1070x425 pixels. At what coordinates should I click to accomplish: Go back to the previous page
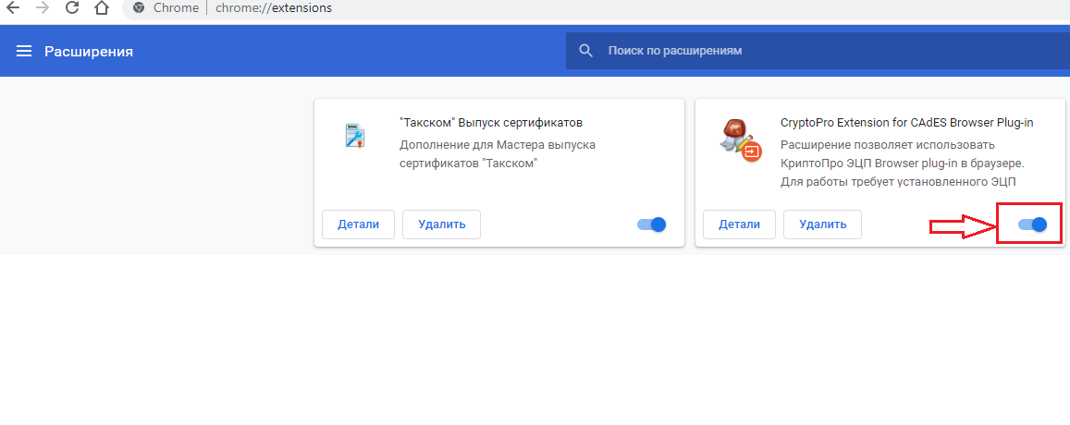click(x=12, y=8)
